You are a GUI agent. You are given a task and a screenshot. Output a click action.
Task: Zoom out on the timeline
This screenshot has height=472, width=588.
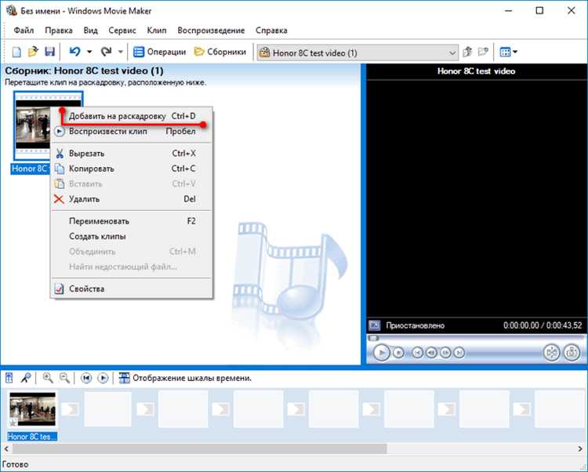click(64, 378)
